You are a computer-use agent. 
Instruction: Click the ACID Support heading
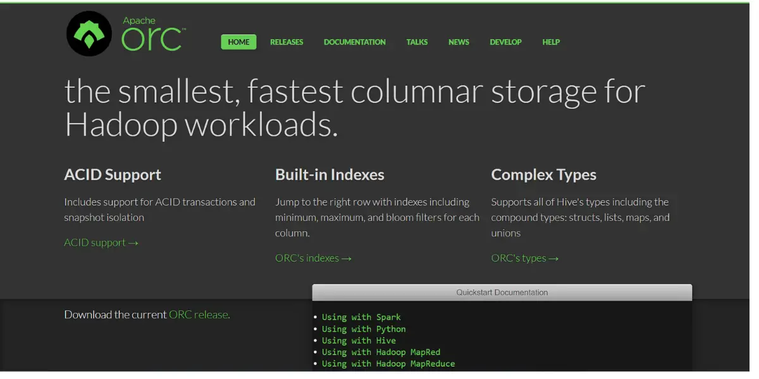tap(113, 175)
